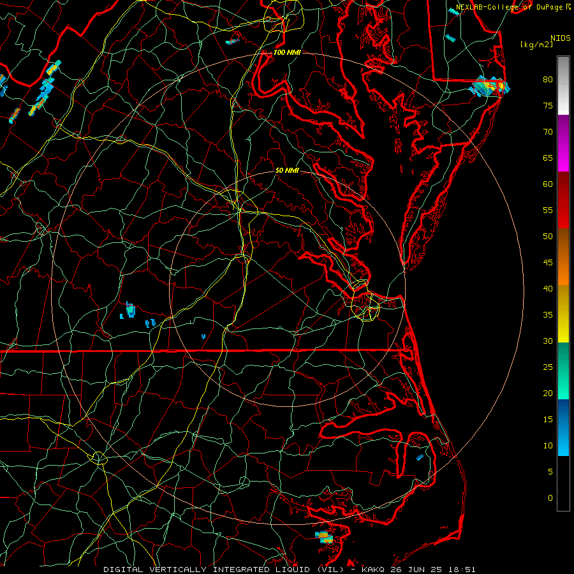Click the small blue echo in the southeast peninsula

[420, 457]
